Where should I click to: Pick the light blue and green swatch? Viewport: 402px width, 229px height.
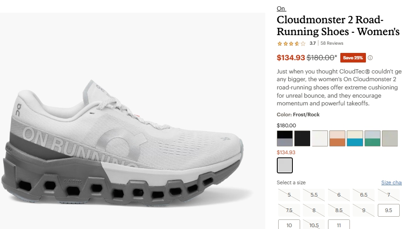[372, 139]
